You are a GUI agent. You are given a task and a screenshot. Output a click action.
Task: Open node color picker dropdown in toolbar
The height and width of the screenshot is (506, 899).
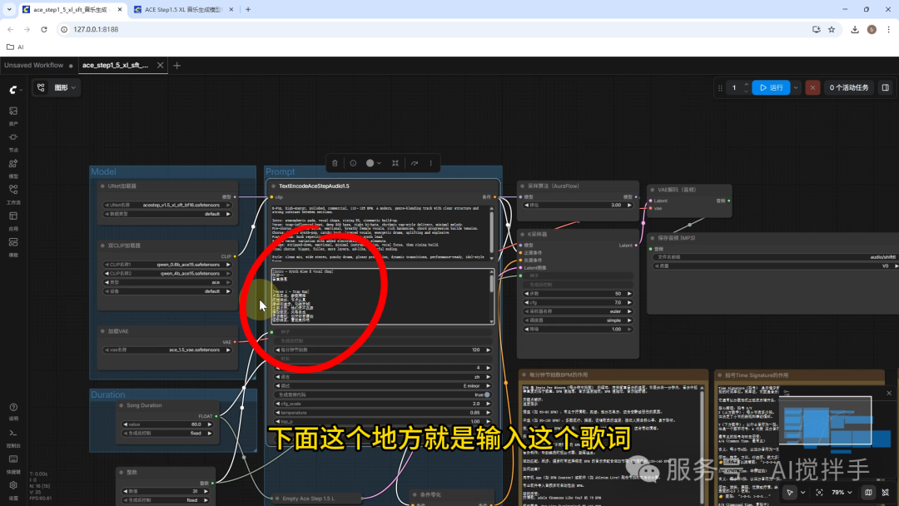(x=373, y=163)
